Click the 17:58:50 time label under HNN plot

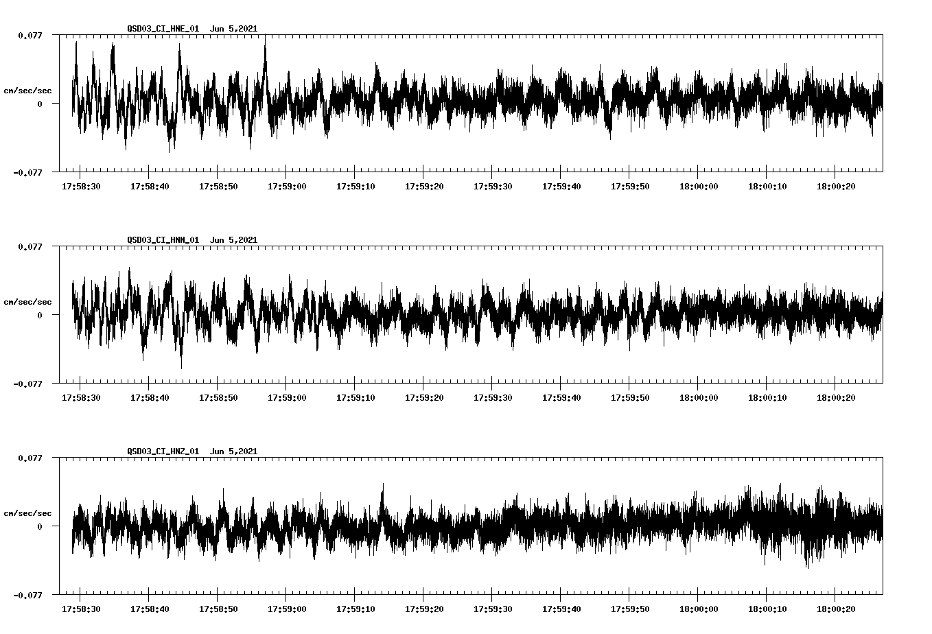tap(218, 398)
